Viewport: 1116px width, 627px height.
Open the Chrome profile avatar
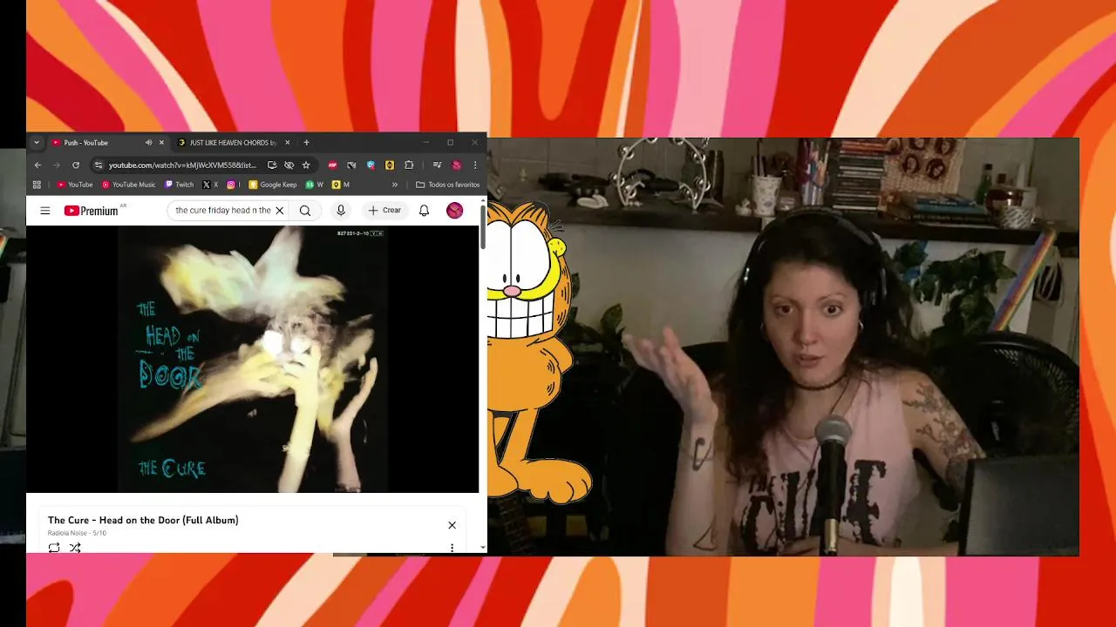click(x=456, y=165)
